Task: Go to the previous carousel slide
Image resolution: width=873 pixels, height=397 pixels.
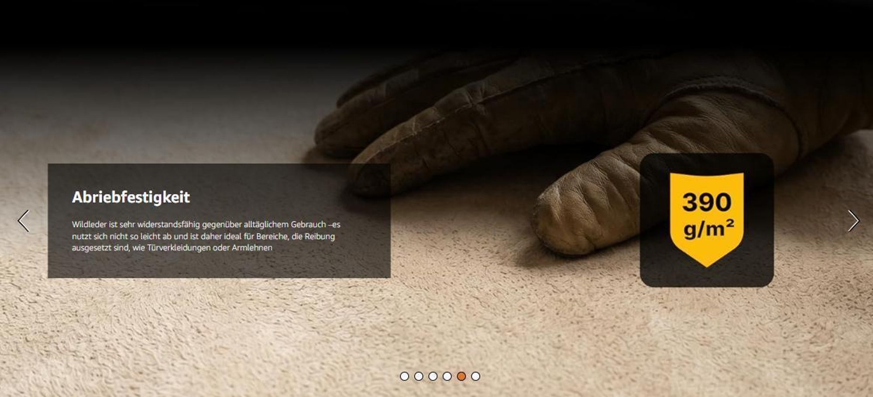Action: tap(24, 221)
